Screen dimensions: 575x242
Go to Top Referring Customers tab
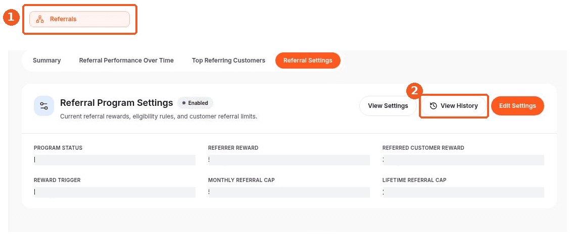click(228, 60)
